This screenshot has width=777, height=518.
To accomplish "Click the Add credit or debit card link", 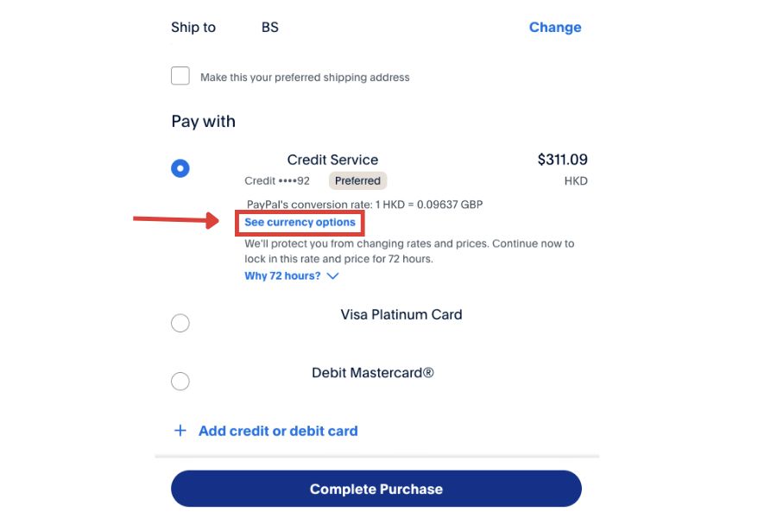I will pyautogui.click(x=278, y=431).
